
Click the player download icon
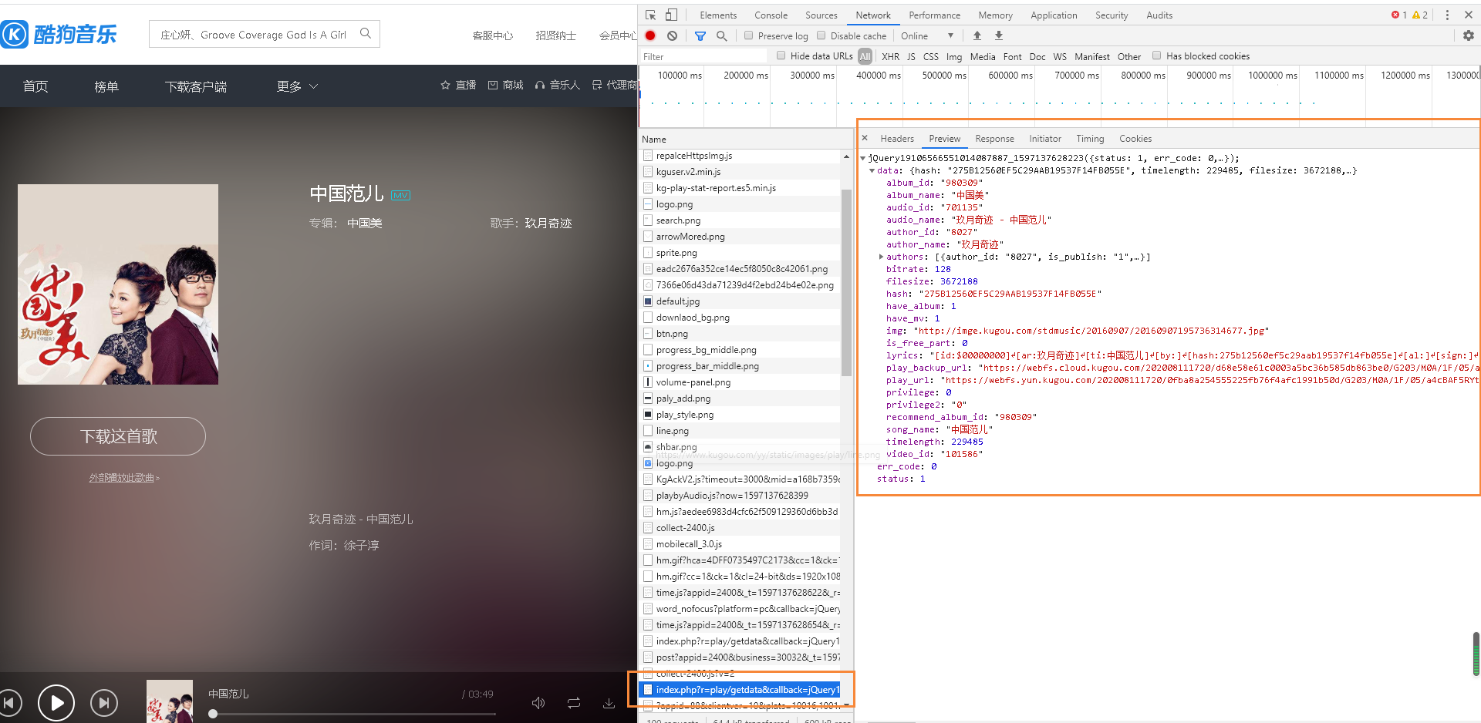pyautogui.click(x=609, y=702)
